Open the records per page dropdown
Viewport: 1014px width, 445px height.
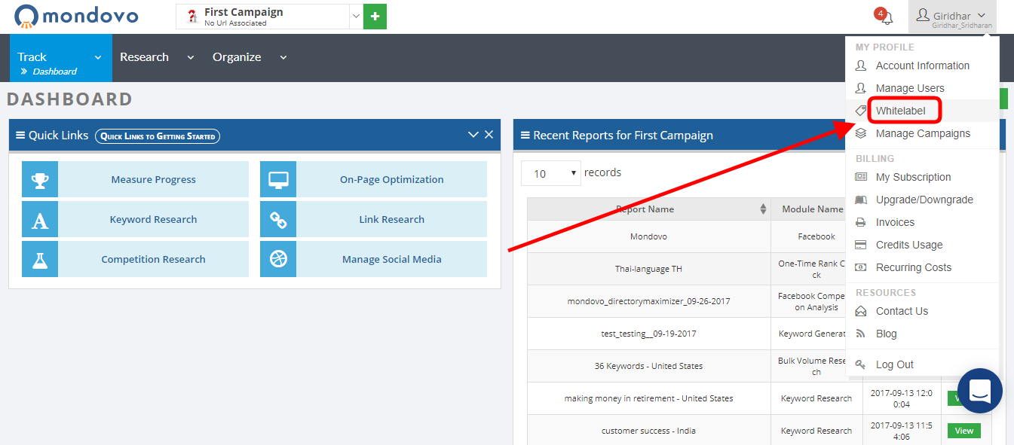(x=551, y=173)
